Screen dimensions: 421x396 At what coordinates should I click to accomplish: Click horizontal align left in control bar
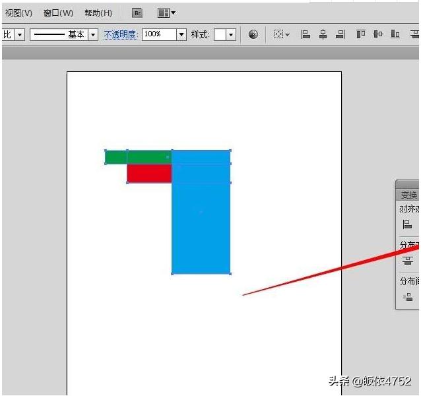pyautogui.click(x=306, y=34)
